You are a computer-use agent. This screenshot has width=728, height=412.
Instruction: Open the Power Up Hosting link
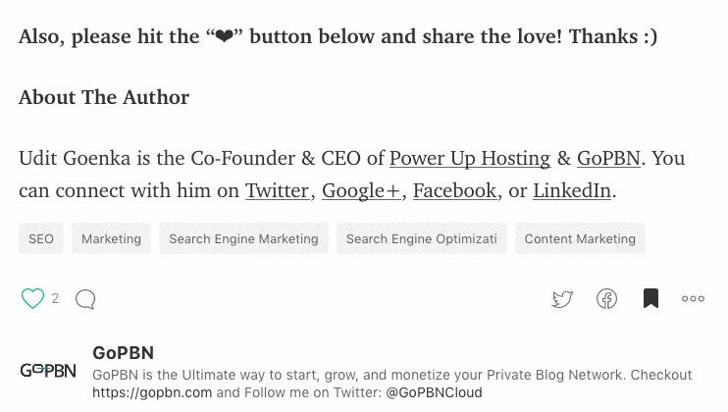[470, 158]
